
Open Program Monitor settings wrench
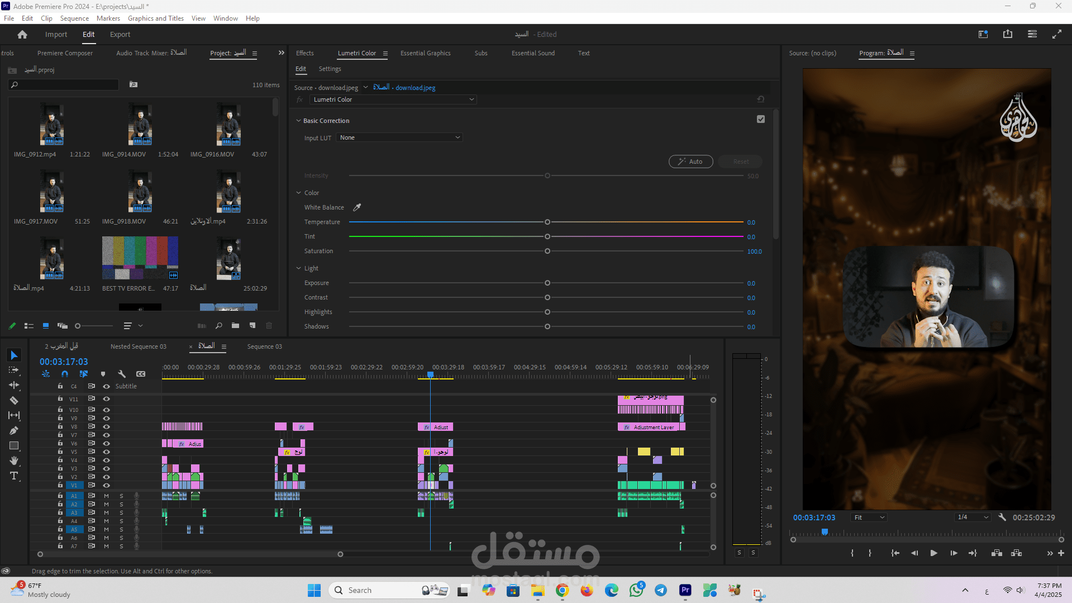tap(1002, 517)
